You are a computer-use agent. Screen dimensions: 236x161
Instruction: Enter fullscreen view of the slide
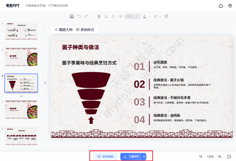pos(229,156)
